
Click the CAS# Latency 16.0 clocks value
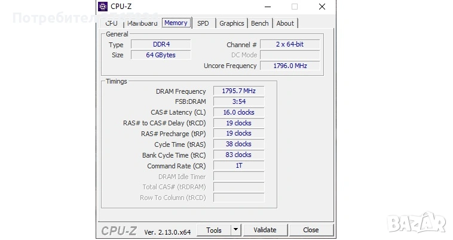coord(238,112)
